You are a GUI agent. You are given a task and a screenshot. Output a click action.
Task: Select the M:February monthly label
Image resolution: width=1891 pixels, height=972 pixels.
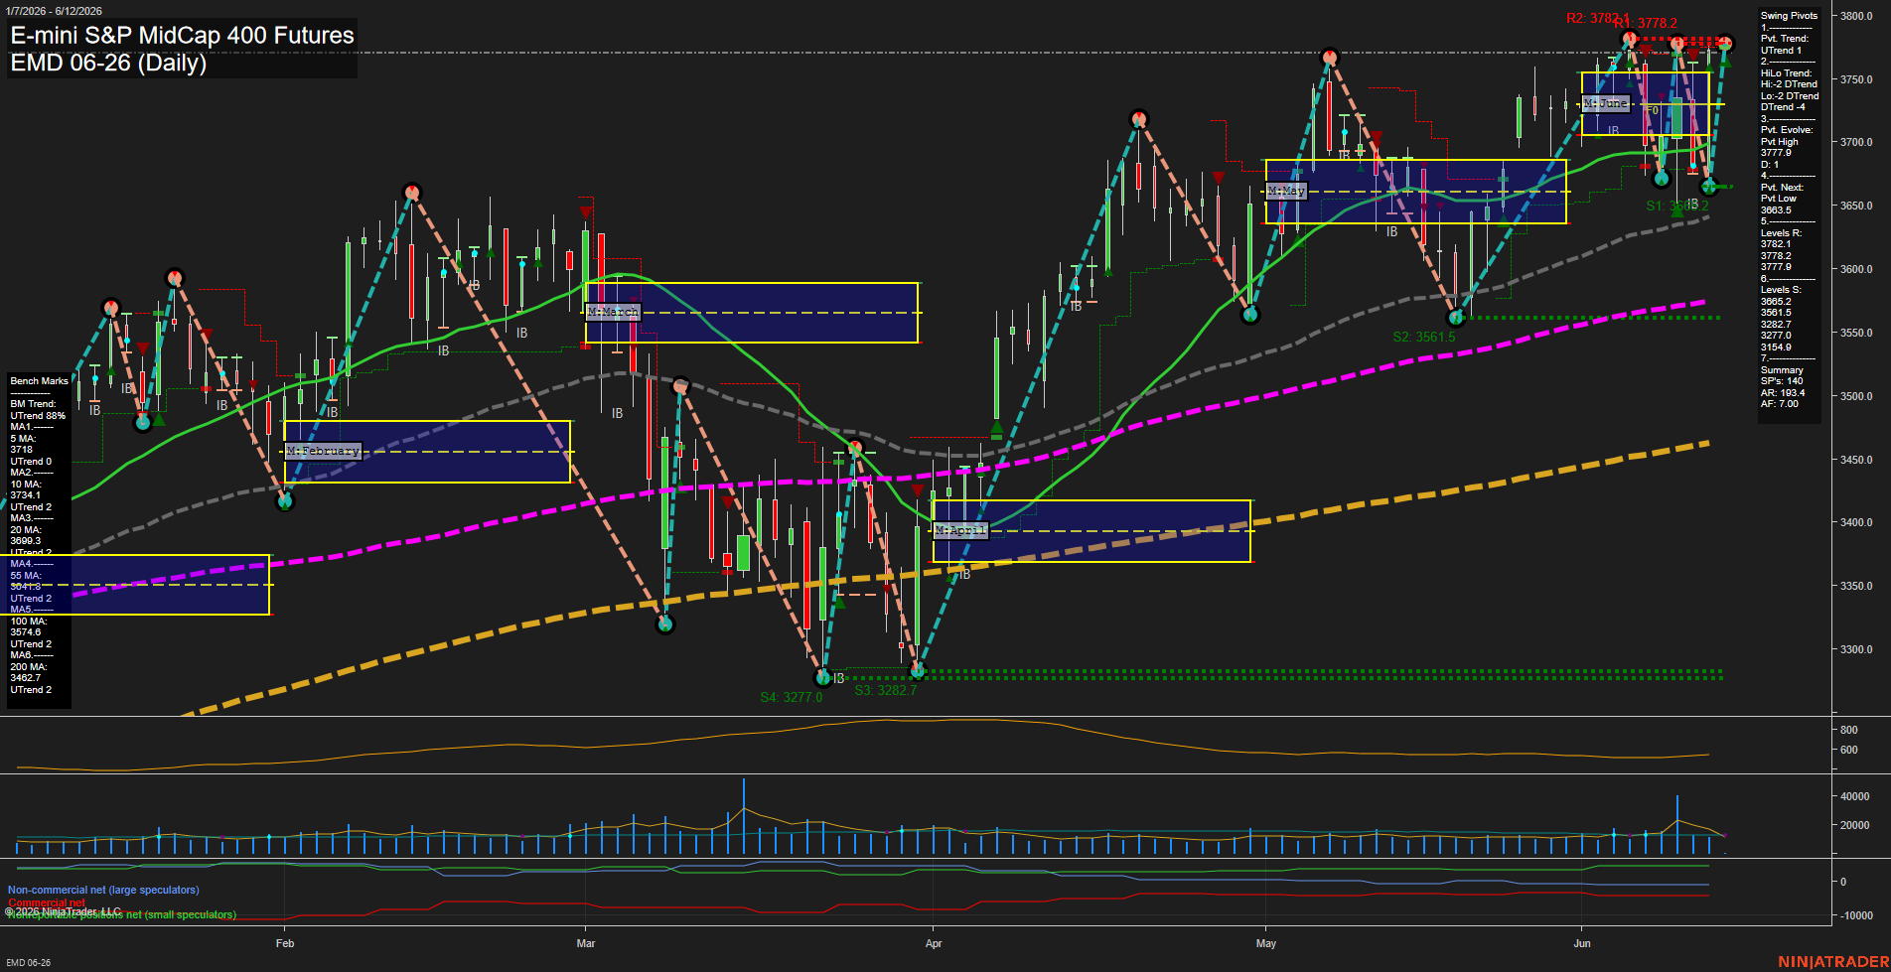click(323, 451)
